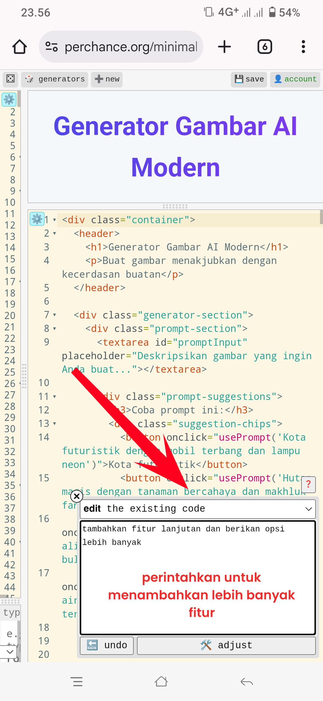323x701 pixels.
Task: Open the tab switcher showing 6 tabs
Action: click(265, 47)
